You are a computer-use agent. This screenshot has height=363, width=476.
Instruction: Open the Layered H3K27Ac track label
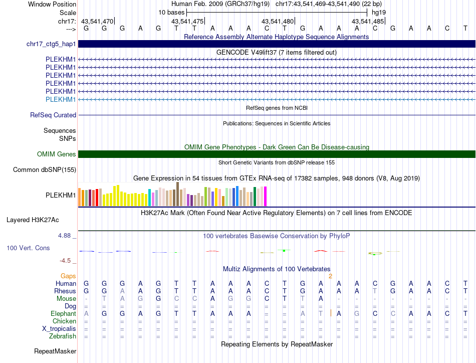pos(33,220)
